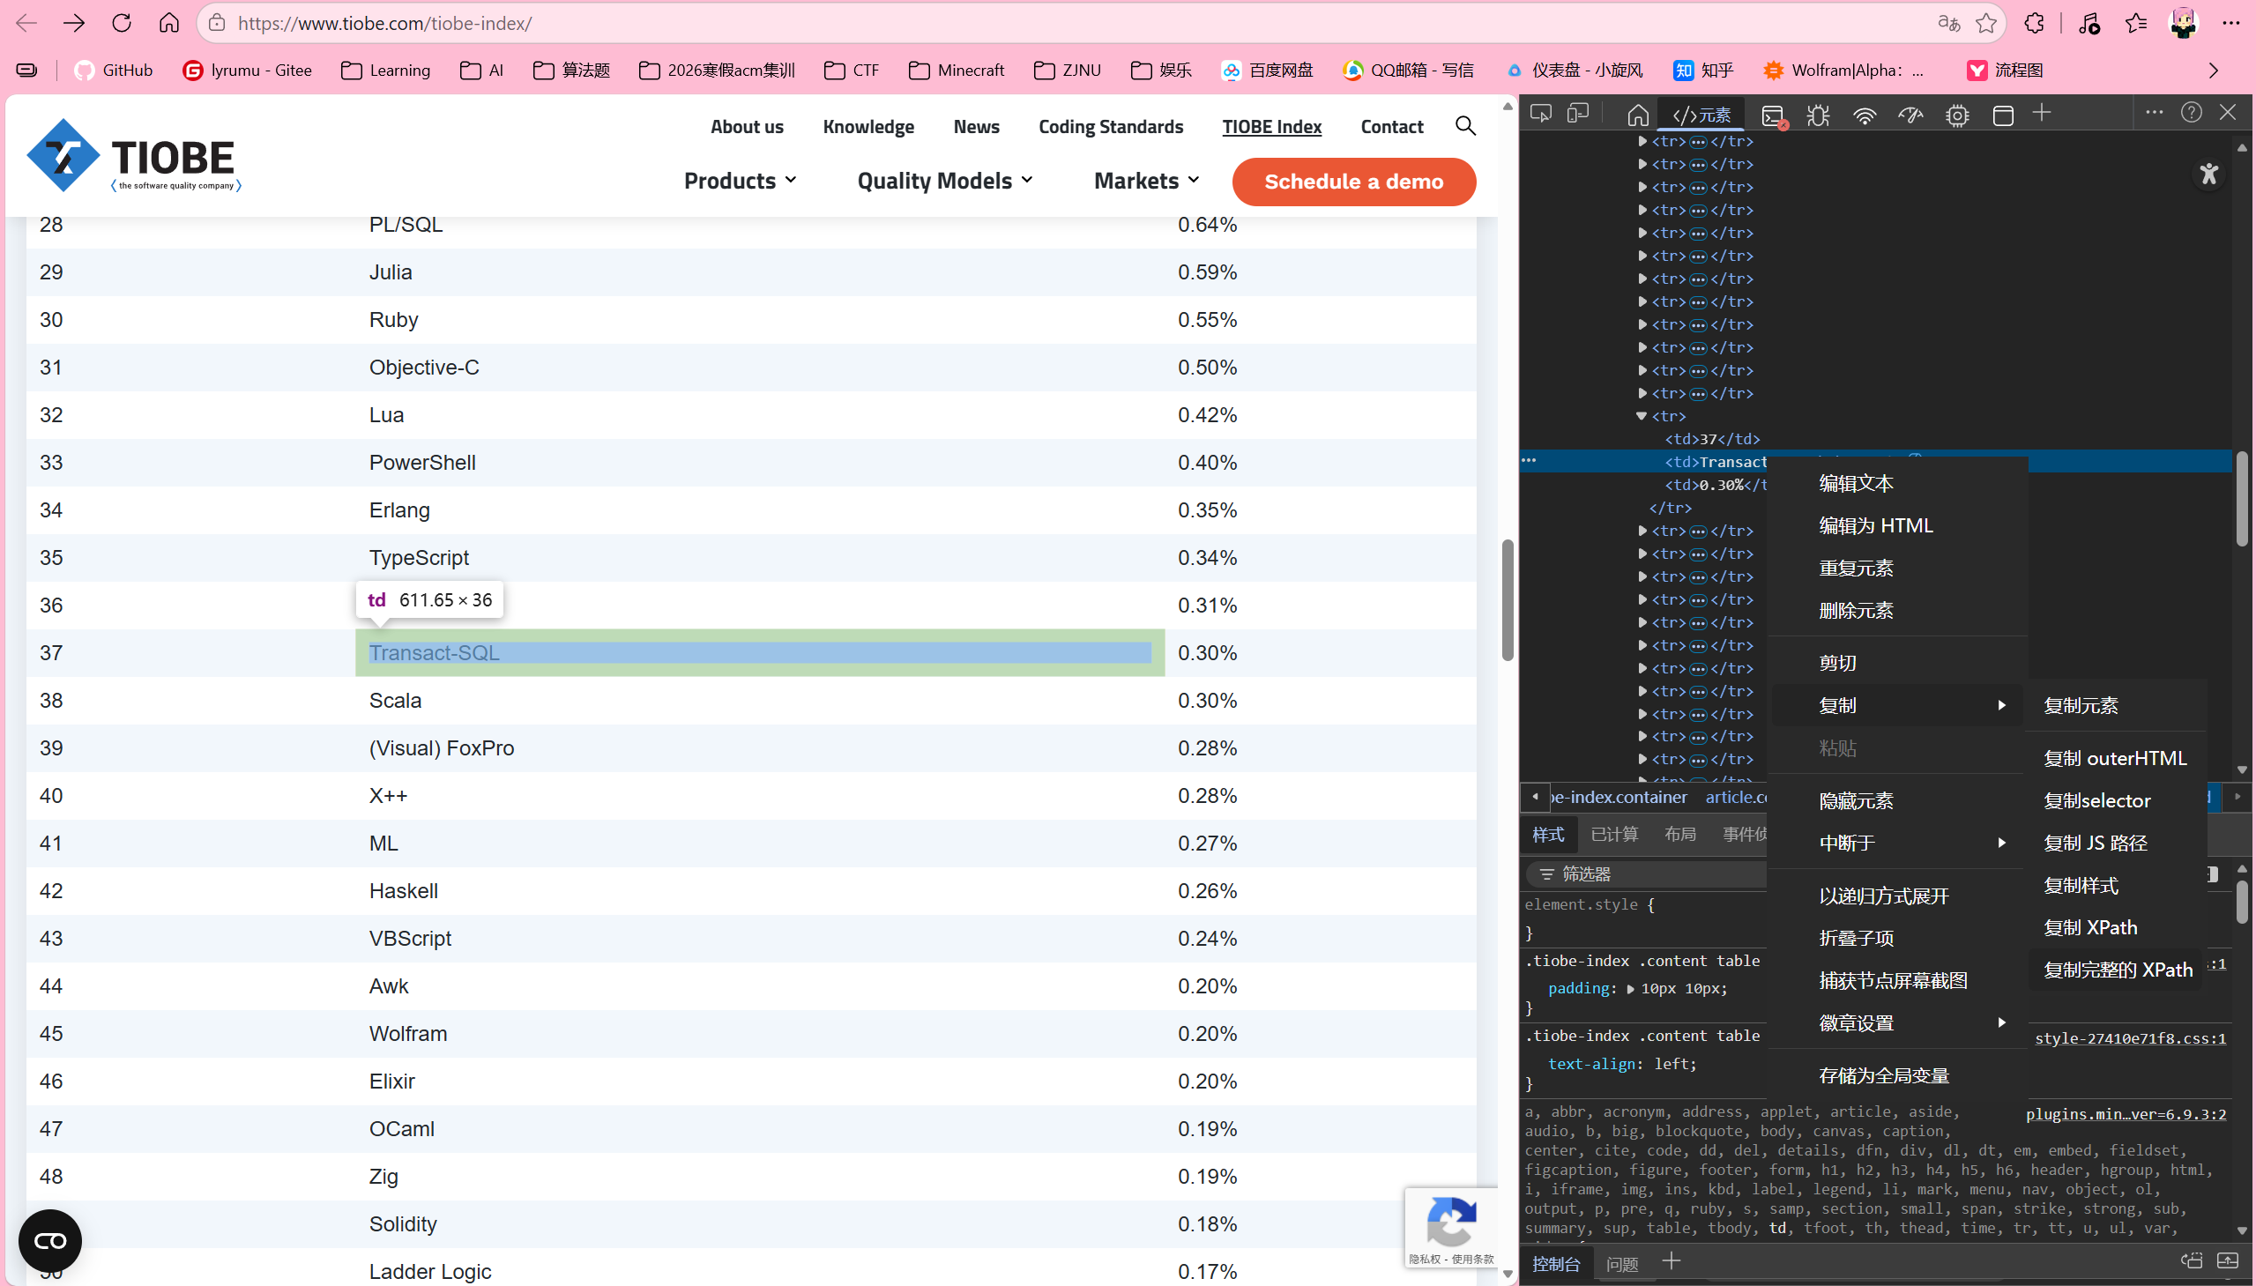Expand the Markets menu
The image size is (2256, 1286).
[1147, 180]
